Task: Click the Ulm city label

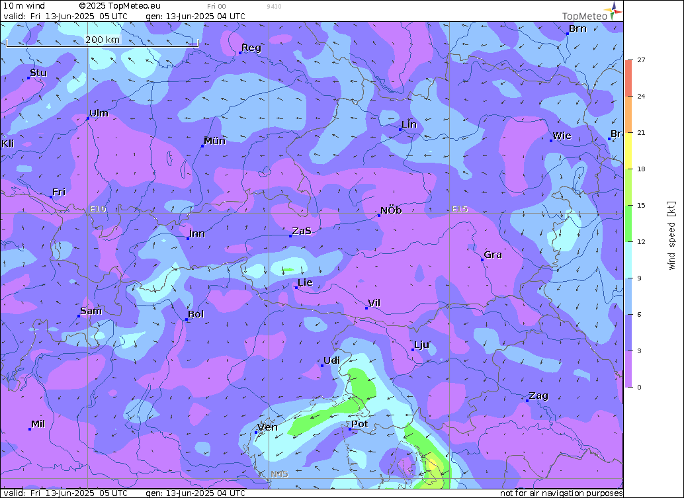Action: (99, 113)
